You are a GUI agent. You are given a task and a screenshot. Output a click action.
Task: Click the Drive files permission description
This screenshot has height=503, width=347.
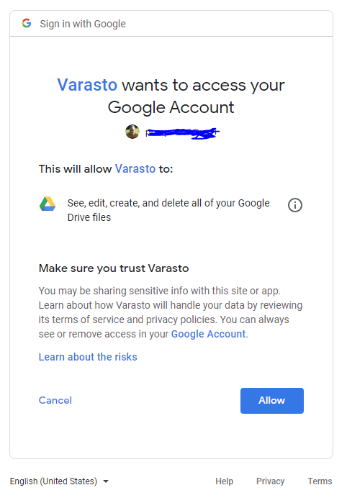click(x=168, y=210)
